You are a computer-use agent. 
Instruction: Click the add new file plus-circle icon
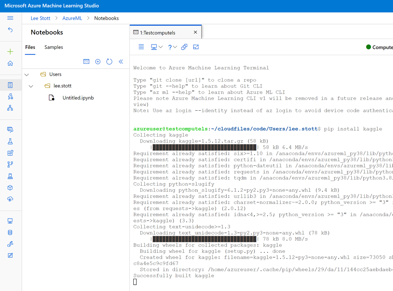coord(98,61)
